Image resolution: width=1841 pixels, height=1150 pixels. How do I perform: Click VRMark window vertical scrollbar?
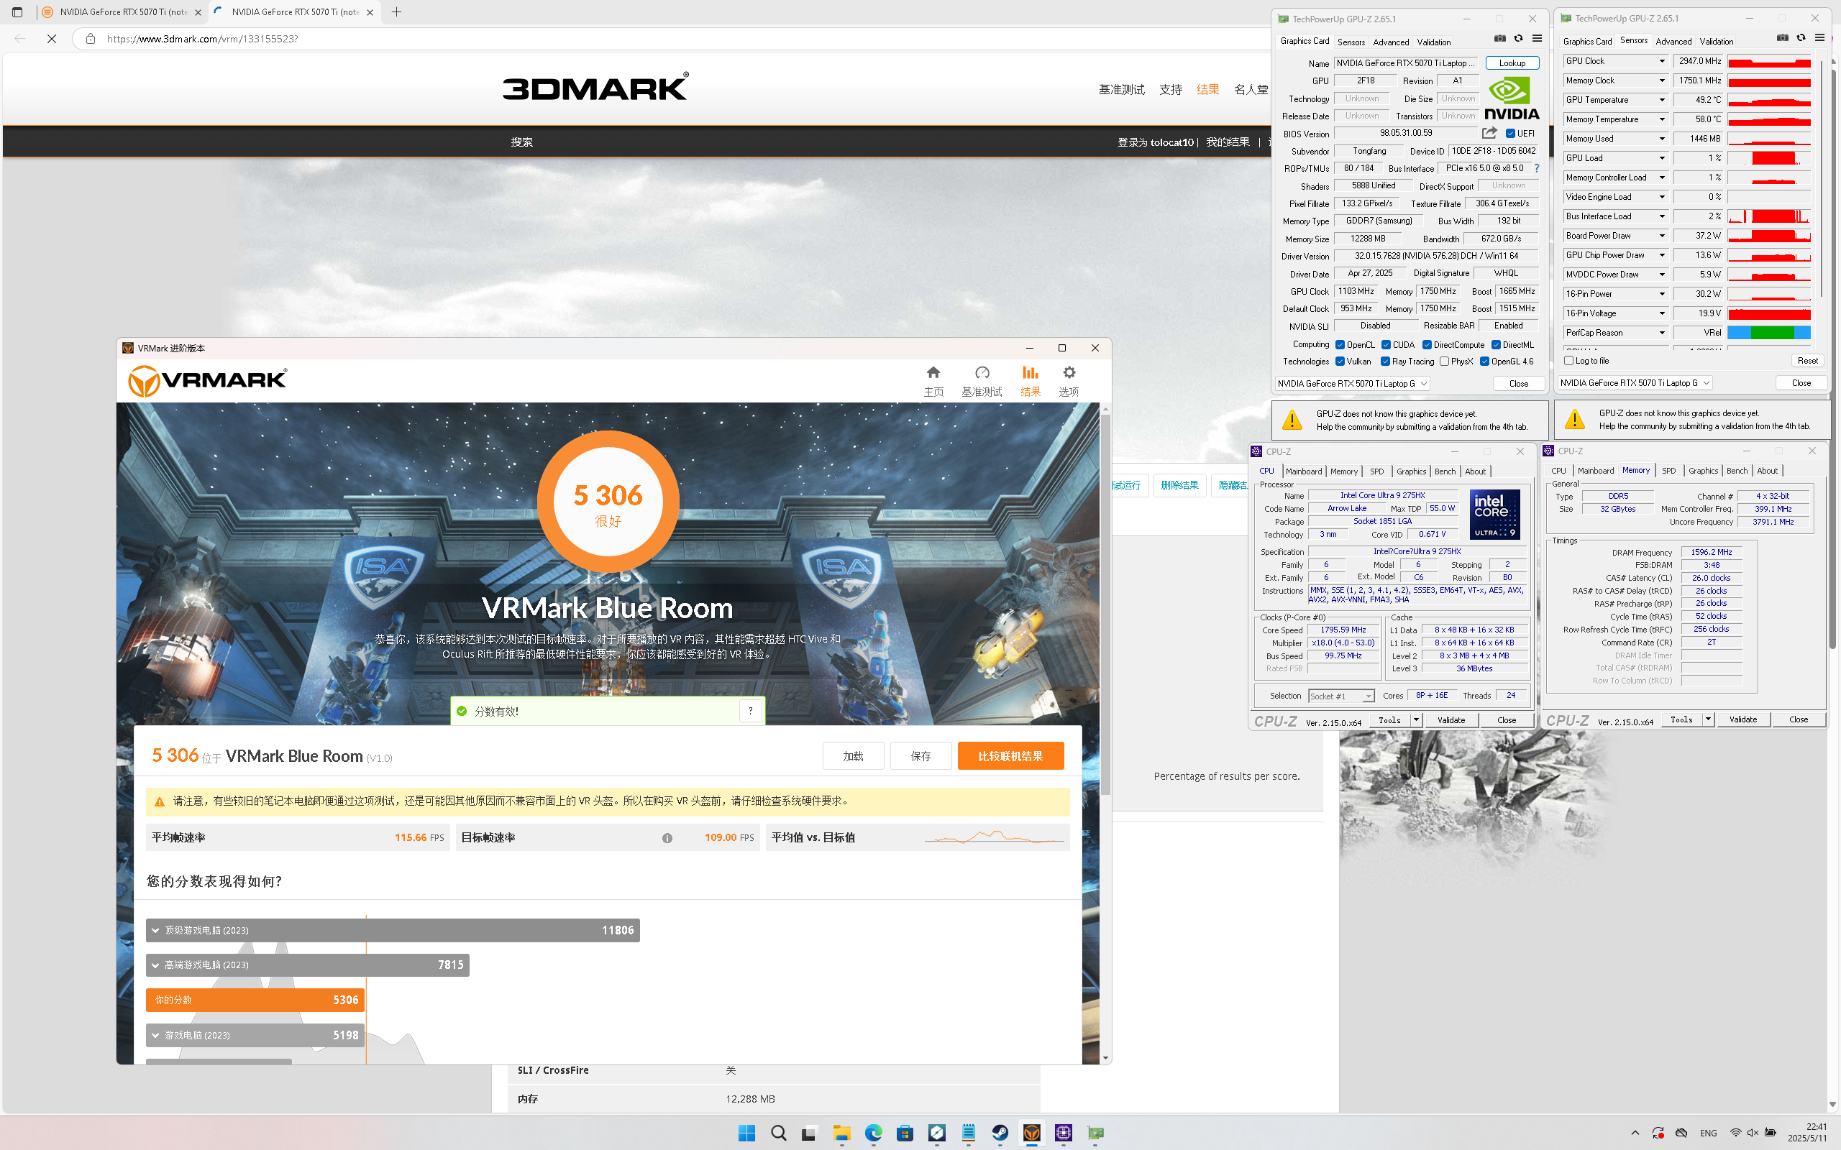[1105, 605]
